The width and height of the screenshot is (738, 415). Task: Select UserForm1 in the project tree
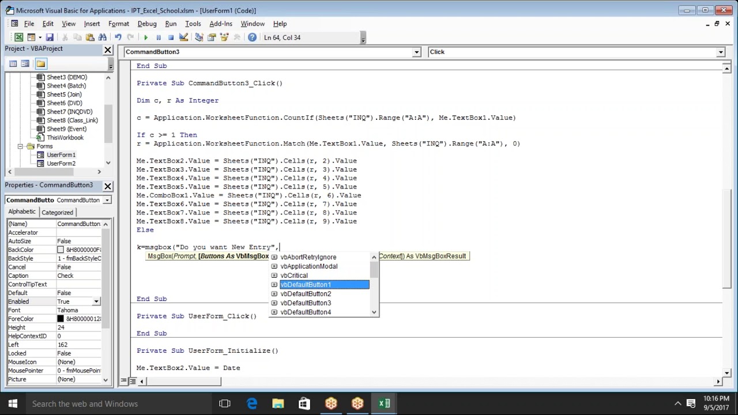point(61,155)
